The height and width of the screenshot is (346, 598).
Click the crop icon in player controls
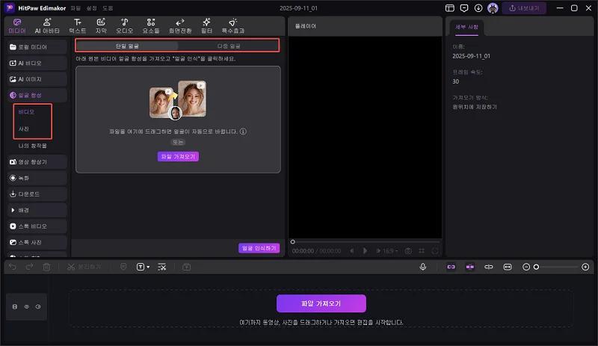(x=422, y=250)
